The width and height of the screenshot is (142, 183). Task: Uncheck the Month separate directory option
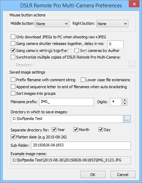click(76, 130)
